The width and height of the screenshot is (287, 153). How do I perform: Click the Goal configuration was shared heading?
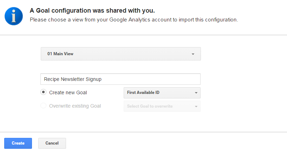(x=92, y=11)
